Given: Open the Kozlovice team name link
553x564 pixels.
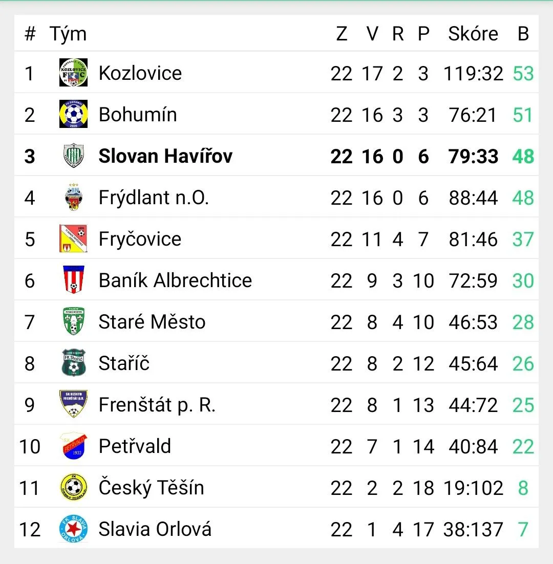Looking at the screenshot, I should coord(140,73).
